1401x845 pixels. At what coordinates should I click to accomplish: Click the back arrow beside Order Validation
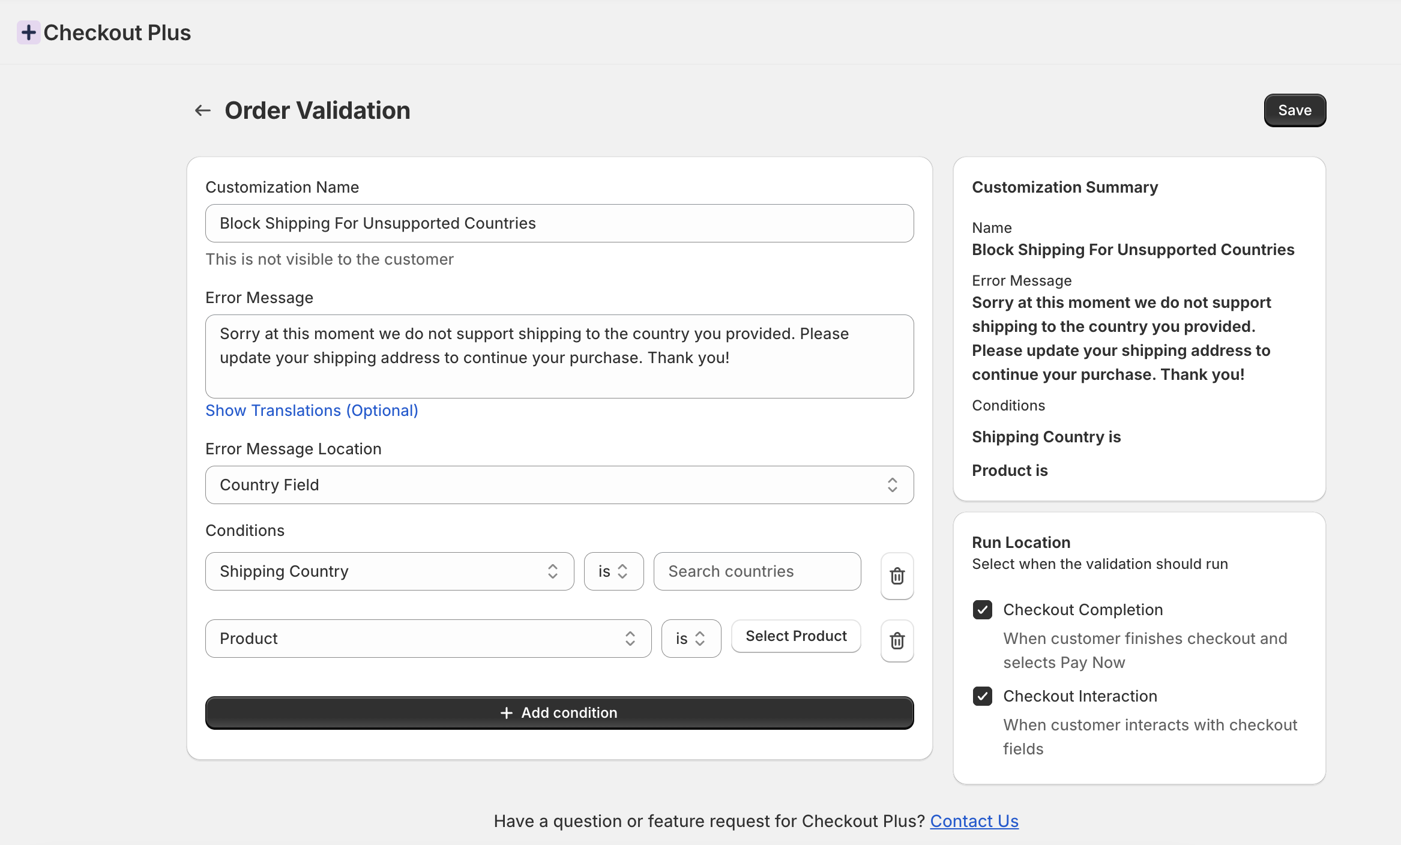click(203, 110)
